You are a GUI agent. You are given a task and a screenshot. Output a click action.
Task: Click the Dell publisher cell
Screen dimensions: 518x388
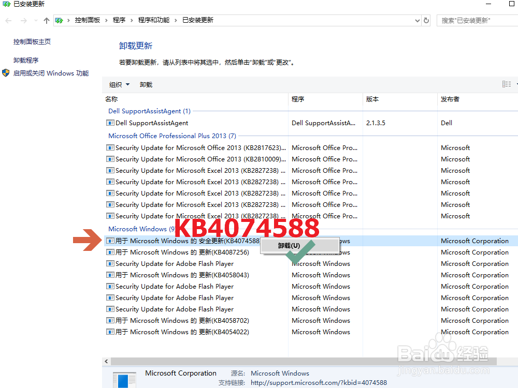tap(447, 123)
